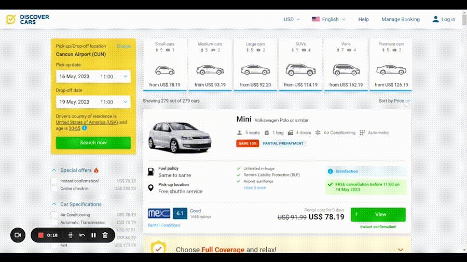This screenshot has height=262, width=467.
Task: Open Manage Booking
Action: [401, 19]
